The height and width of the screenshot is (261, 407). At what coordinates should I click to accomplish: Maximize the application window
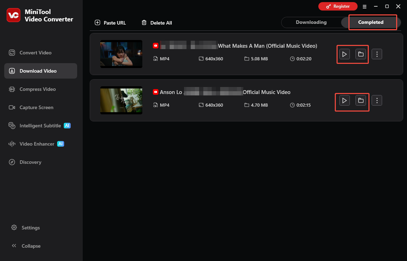(387, 7)
